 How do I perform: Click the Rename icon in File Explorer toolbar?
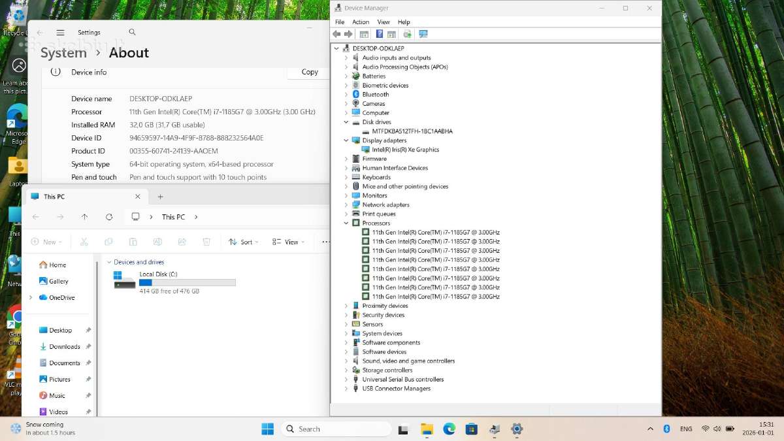pos(157,242)
